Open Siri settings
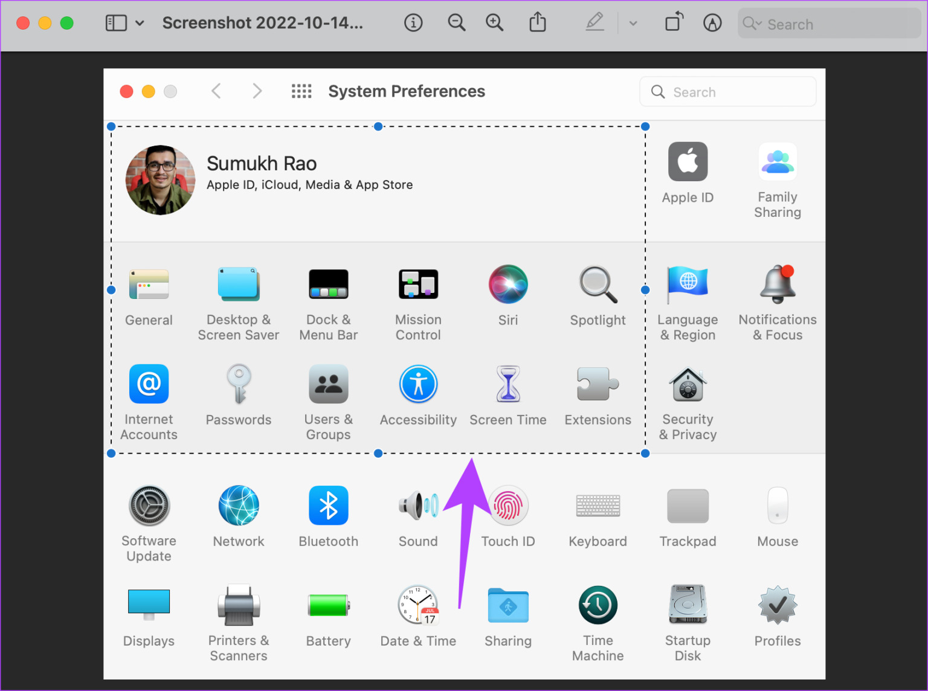The height and width of the screenshot is (691, 928). [x=507, y=284]
